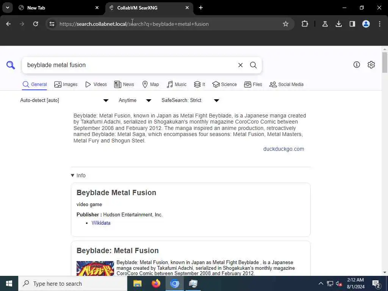Click the Beyblade Metal Fusion video game heading
This screenshot has height=291, width=388.
(x=116, y=193)
